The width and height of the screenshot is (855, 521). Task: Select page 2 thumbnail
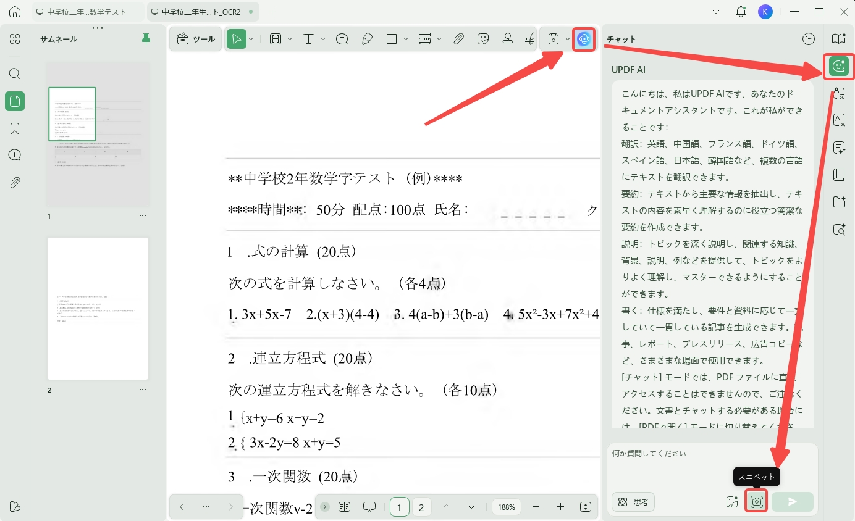(98, 309)
